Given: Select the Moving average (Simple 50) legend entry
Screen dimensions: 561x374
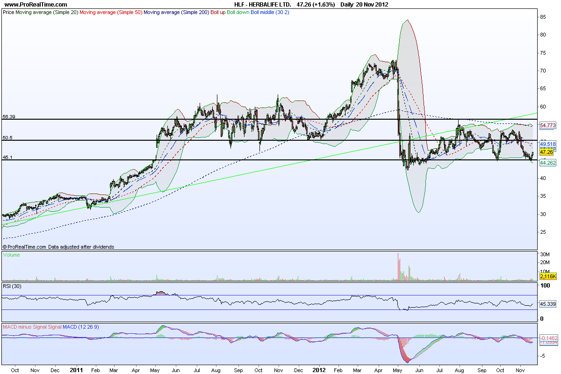Looking at the screenshot, I should (x=111, y=13).
